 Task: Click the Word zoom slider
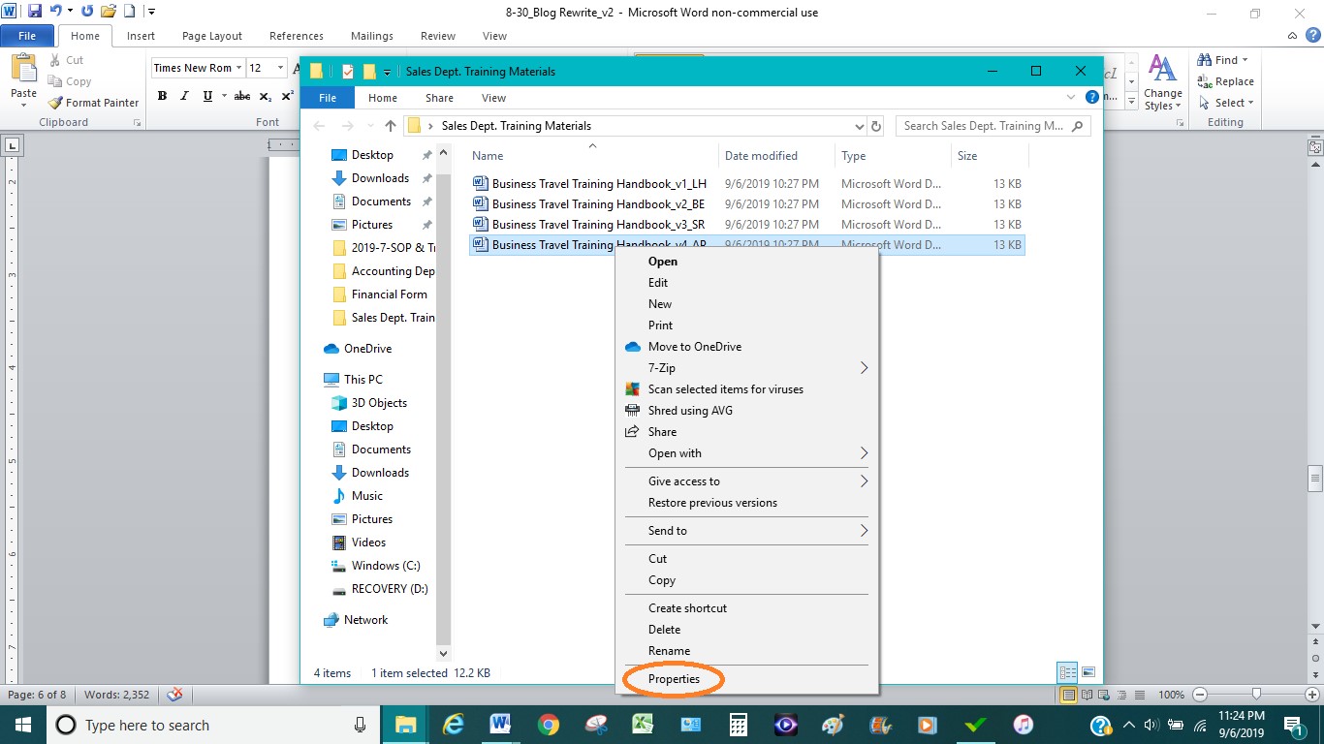(1256, 695)
